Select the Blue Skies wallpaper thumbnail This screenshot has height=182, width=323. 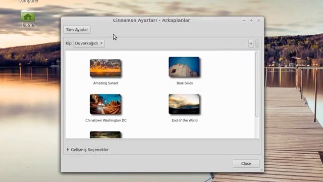tap(184, 67)
